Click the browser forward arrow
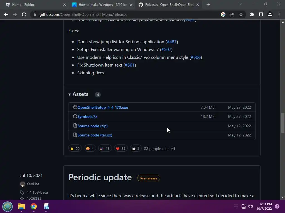 pyautogui.click(x=15, y=14)
